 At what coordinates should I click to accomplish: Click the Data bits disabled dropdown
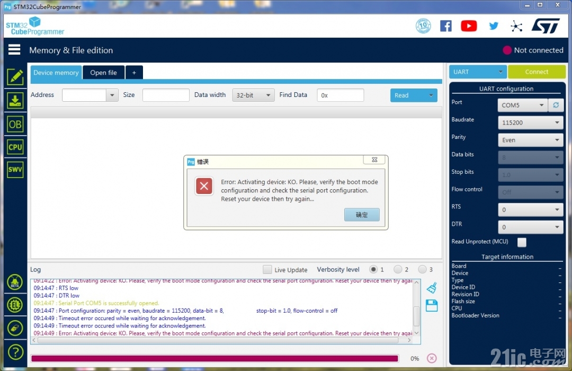click(x=530, y=157)
